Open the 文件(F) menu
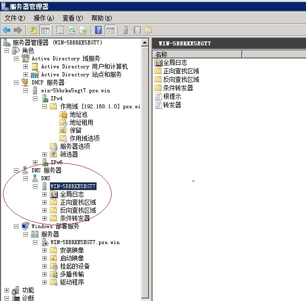Screen dimensions: 306x301 click(15, 18)
